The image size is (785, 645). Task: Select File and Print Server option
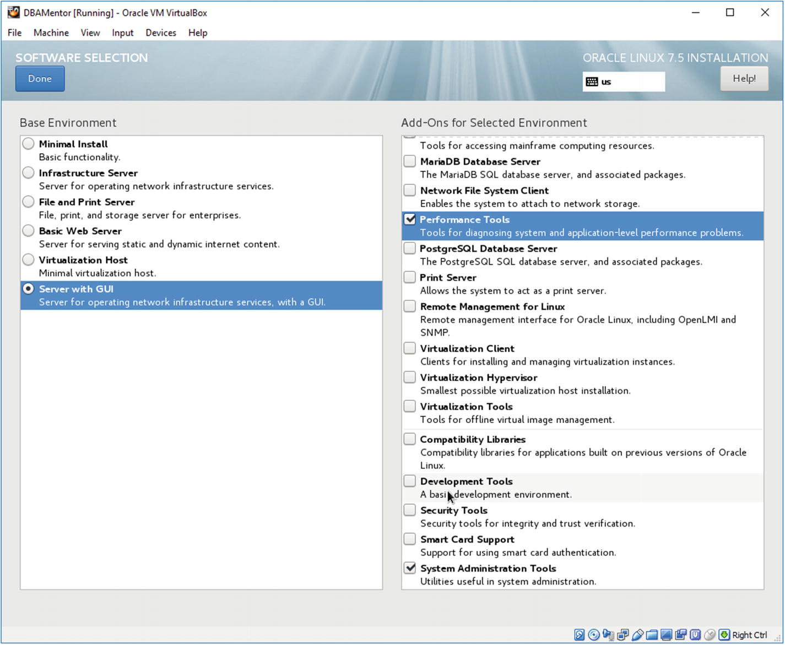tap(28, 202)
